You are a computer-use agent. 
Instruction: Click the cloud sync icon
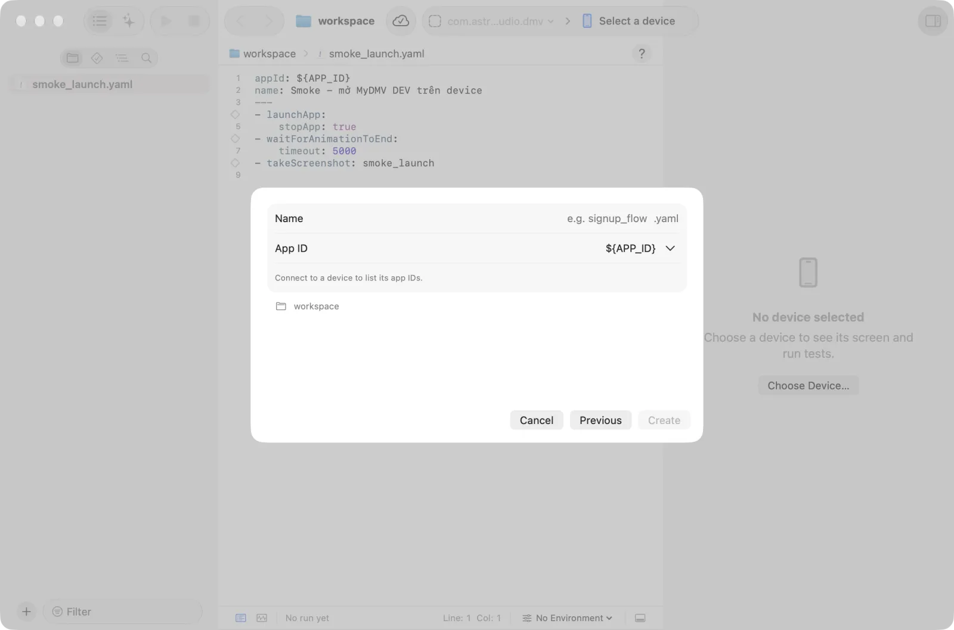click(x=401, y=21)
